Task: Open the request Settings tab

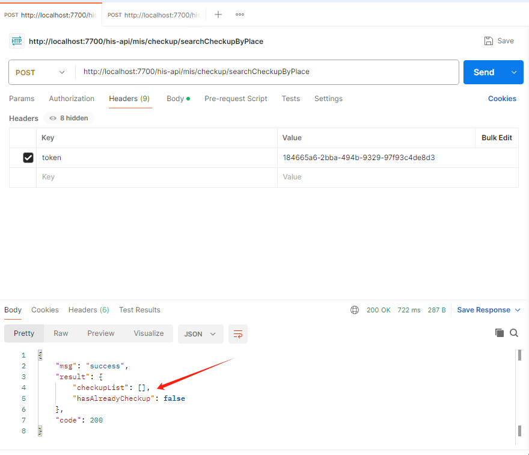Action: 328,99
